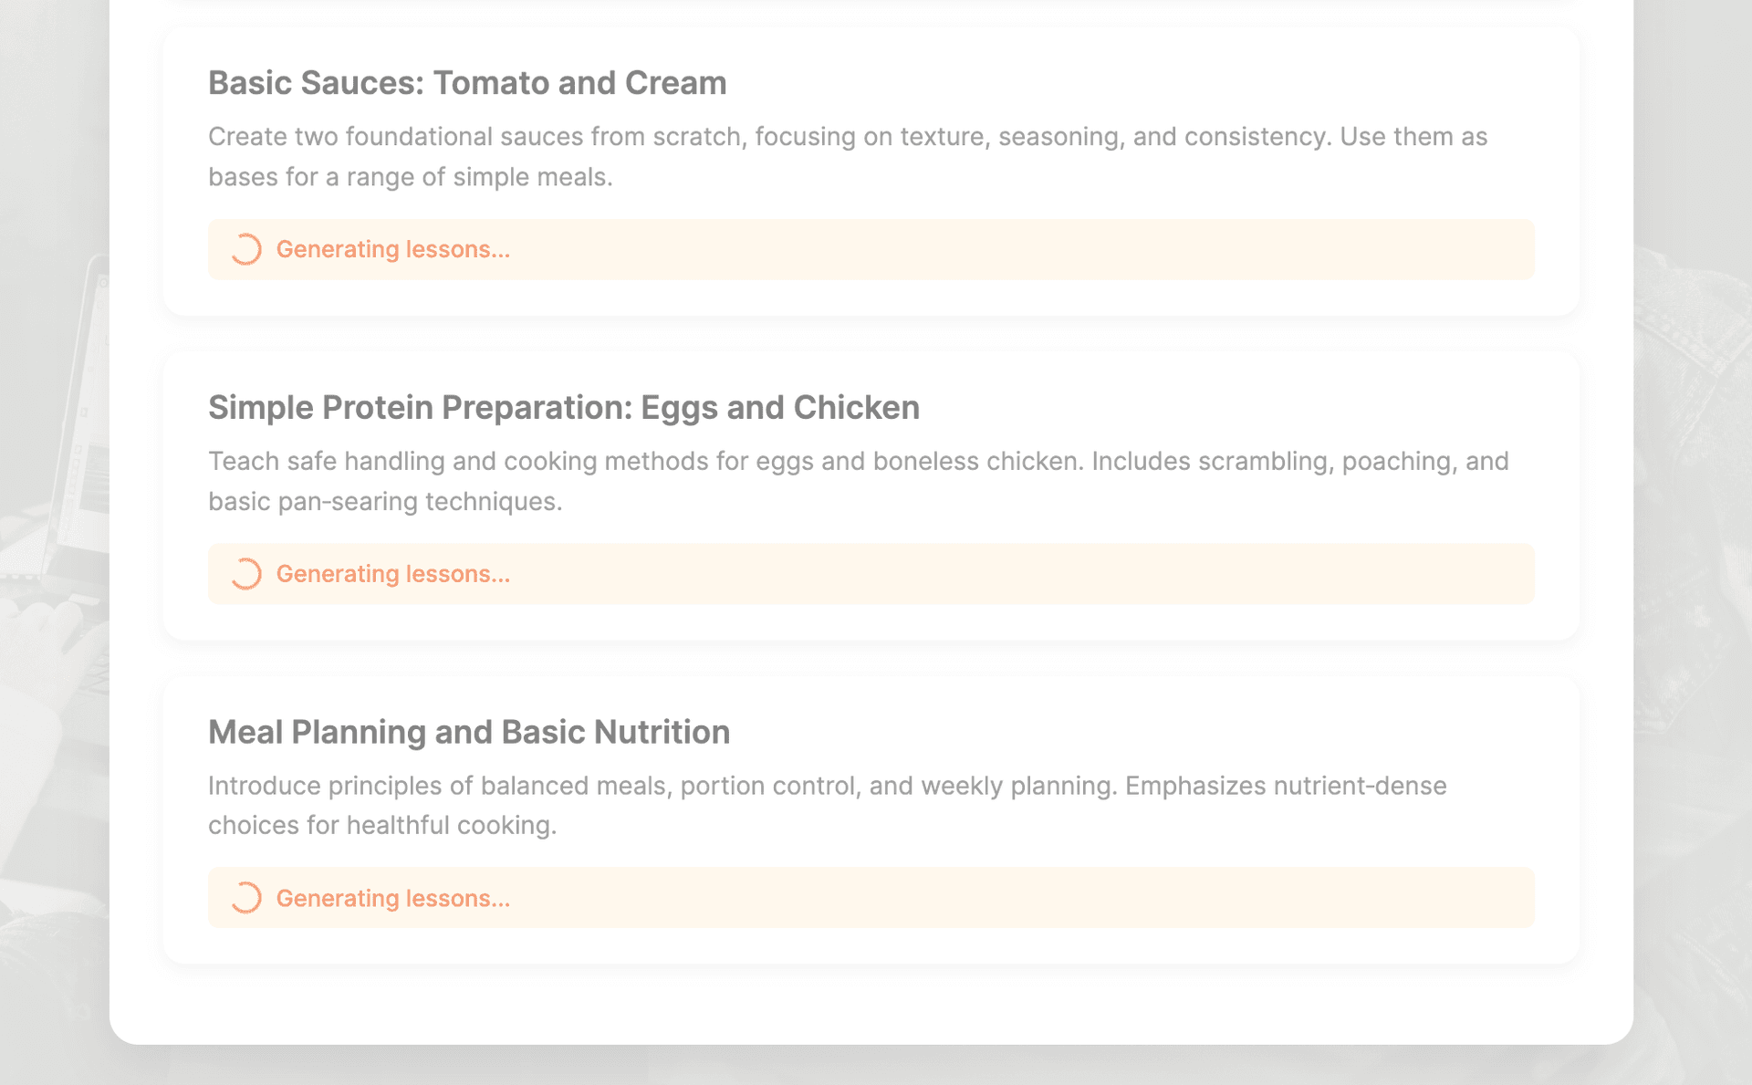Click the Meal Planning and Basic Nutrition title
This screenshot has height=1085, width=1752.
click(x=468, y=732)
